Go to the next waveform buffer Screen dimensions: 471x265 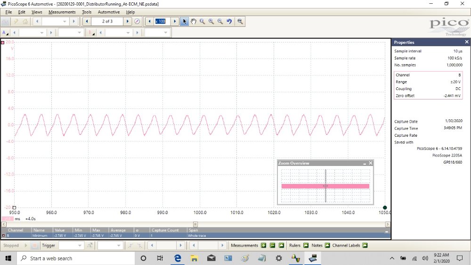(127, 21)
